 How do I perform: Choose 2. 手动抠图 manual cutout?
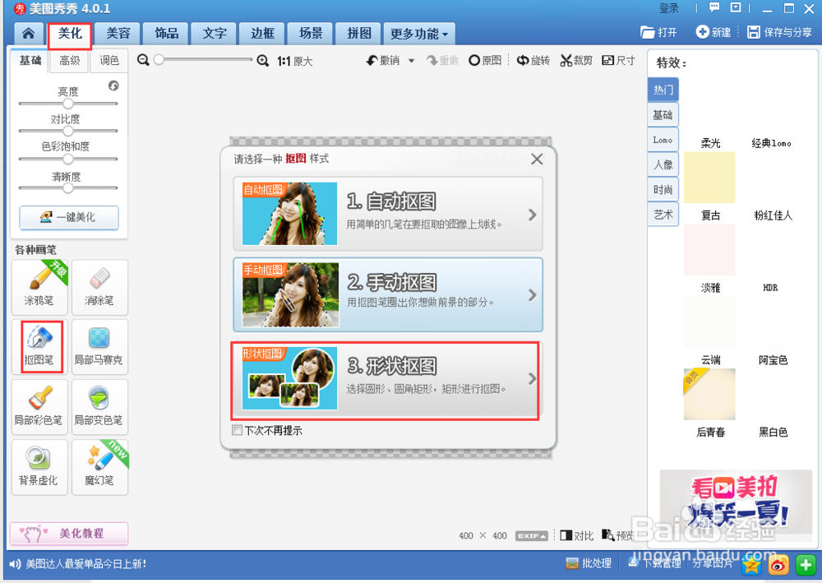coord(388,294)
